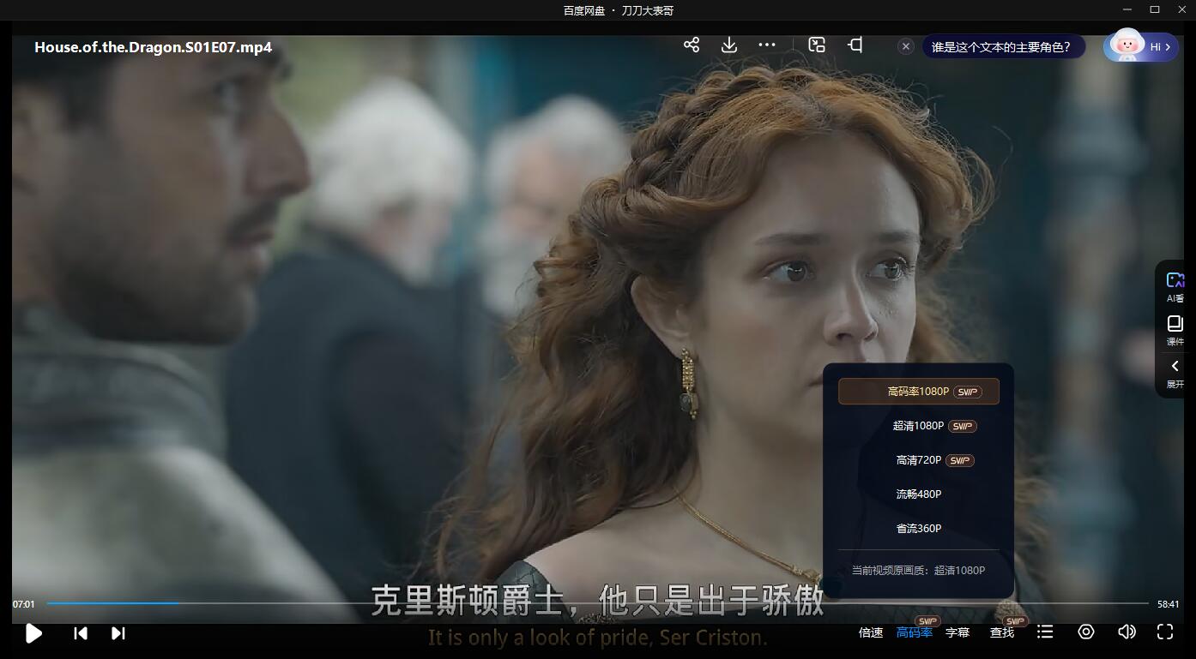Choose 超清1080P resolution option

pos(918,425)
